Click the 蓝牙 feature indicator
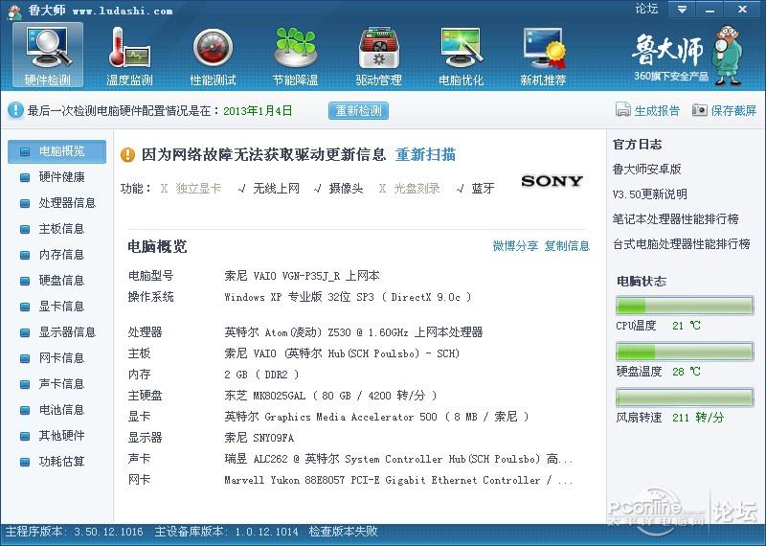 pos(475,189)
